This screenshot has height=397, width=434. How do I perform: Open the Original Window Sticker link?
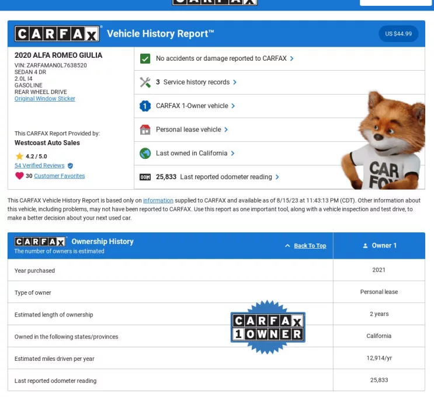point(45,99)
